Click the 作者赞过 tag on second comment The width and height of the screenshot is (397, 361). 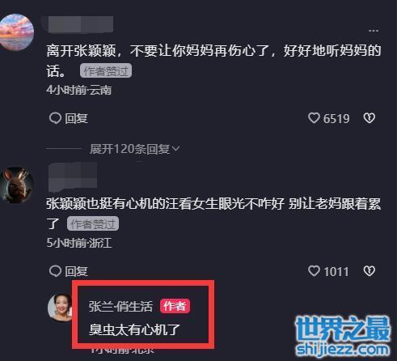point(93,223)
